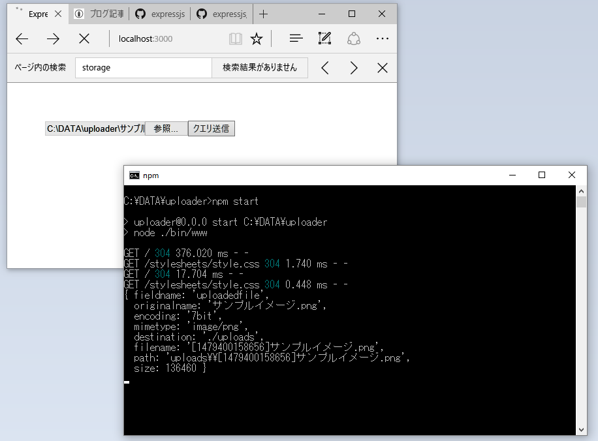This screenshot has width=598, height=441.
Task: Click the 'uploader@0.0.0 start' console line
Action: pos(226,222)
